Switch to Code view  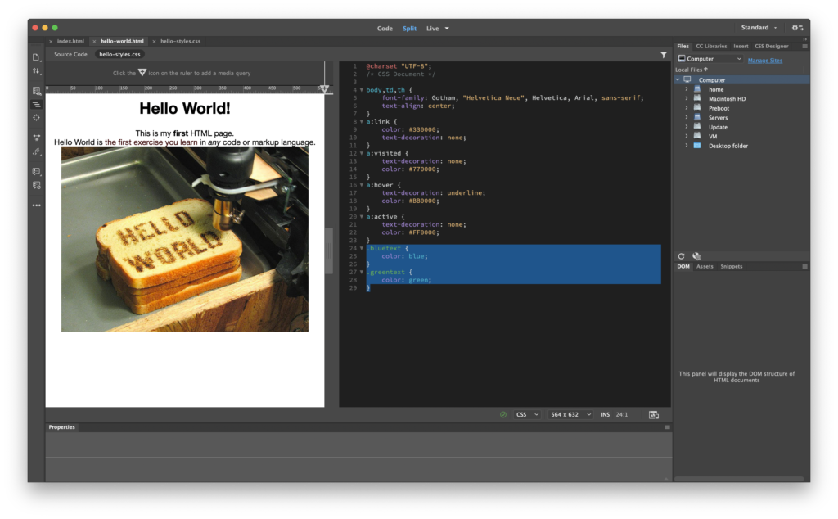point(385,28)
